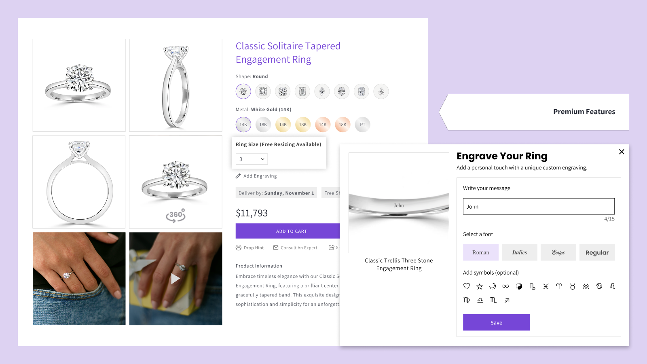Select the star engraving symbol

pyautogui.click(x=480, y=286)
